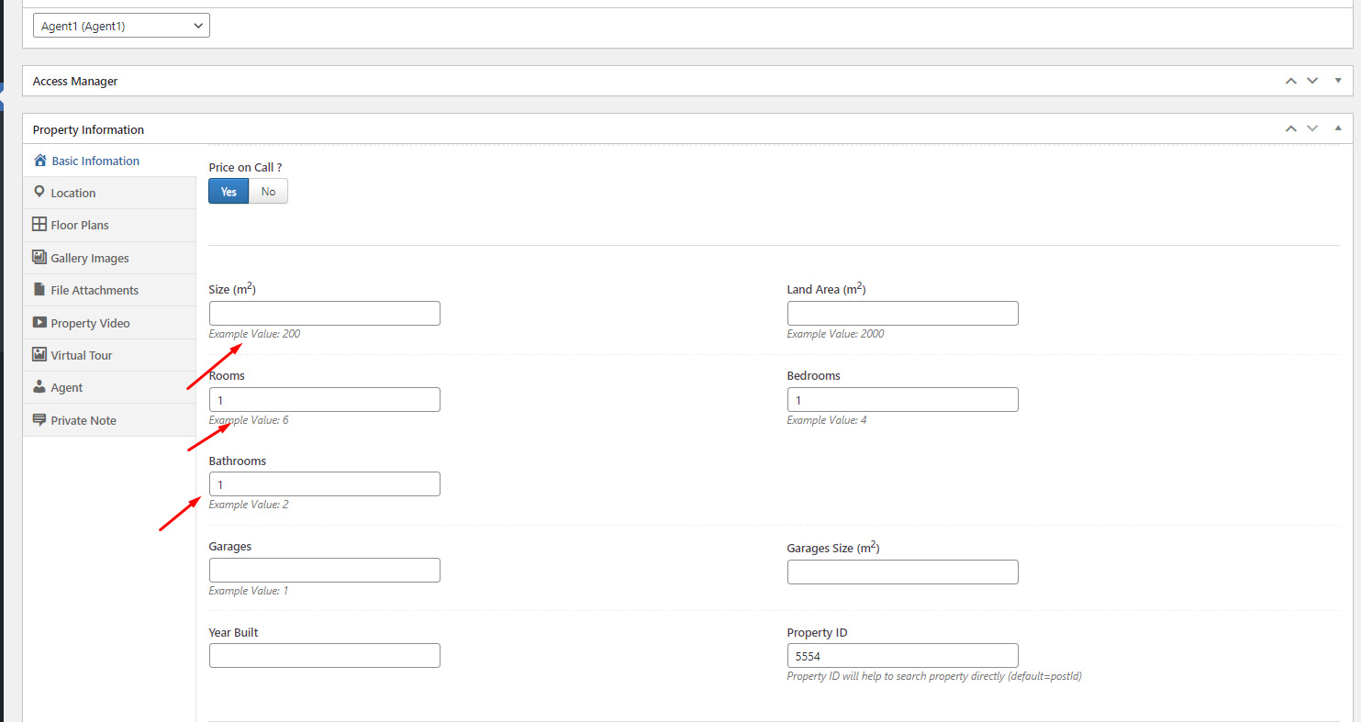Move Property Information panel down
Image resolution: width=1361 pixels, height=722 pixels.
[x=1312, y=128]
